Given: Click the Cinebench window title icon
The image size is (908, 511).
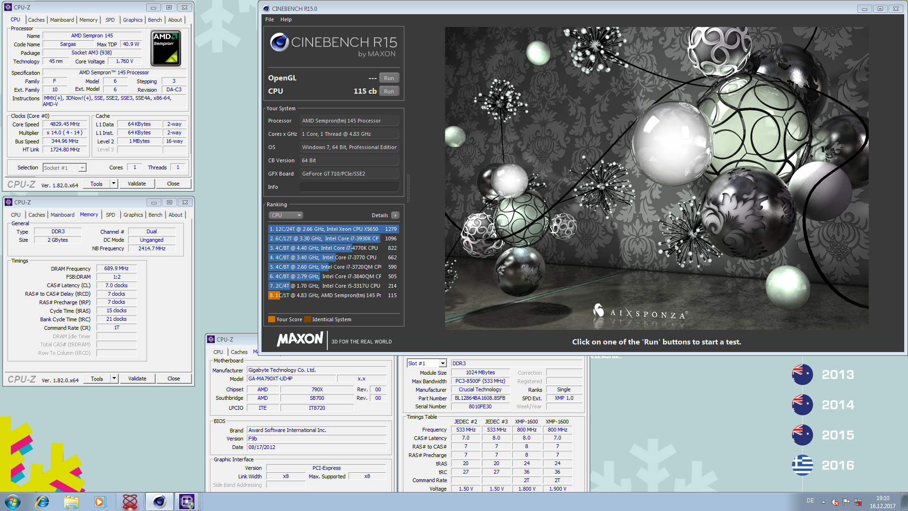Looking at the screenshot, I should [266, 9].
